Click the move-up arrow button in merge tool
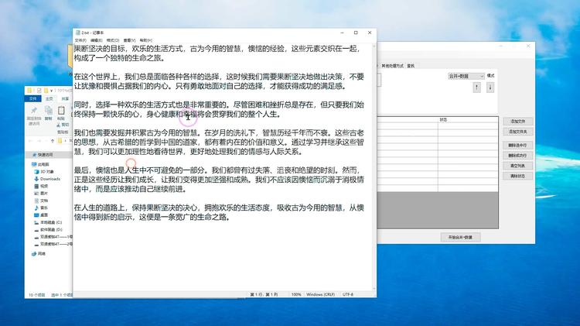 (x=476, y=88)
